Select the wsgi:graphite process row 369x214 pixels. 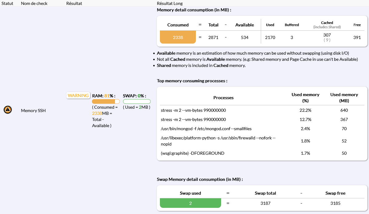tap(192, 153)
